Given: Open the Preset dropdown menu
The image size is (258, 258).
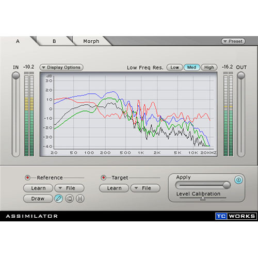Looking at the screenshot, I should (233, 41).
